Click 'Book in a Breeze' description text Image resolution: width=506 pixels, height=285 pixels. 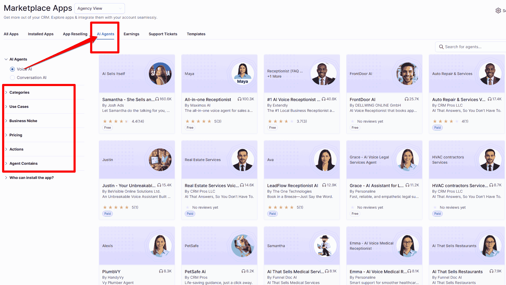pyautogui.click(x=300, y=197)
